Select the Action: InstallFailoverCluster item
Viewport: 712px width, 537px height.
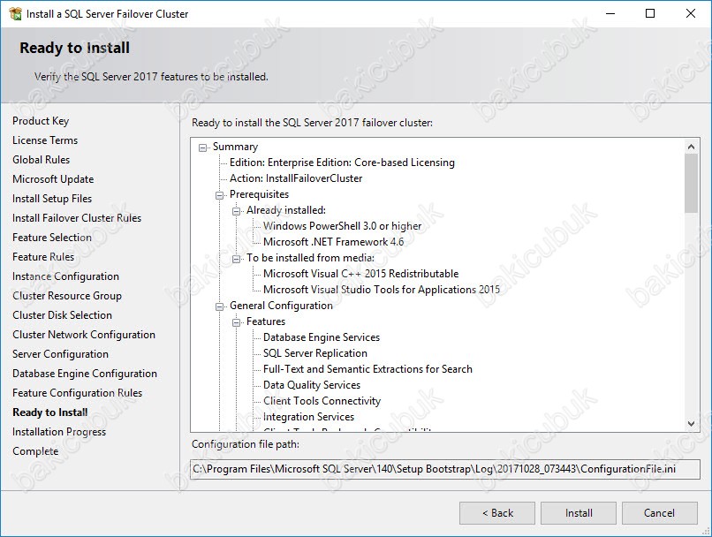(x=296, y=178)
